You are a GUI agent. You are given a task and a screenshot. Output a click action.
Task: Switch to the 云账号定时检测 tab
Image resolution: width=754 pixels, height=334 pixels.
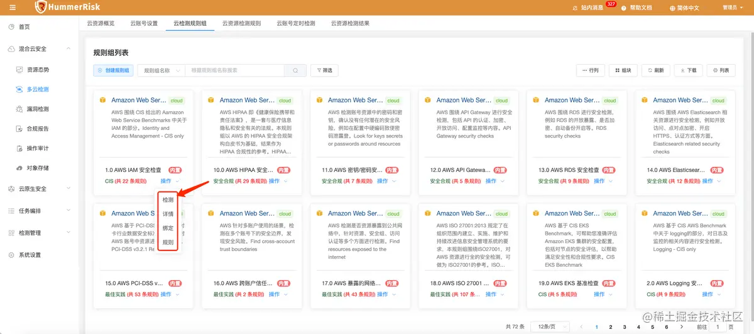coord(296,23)
